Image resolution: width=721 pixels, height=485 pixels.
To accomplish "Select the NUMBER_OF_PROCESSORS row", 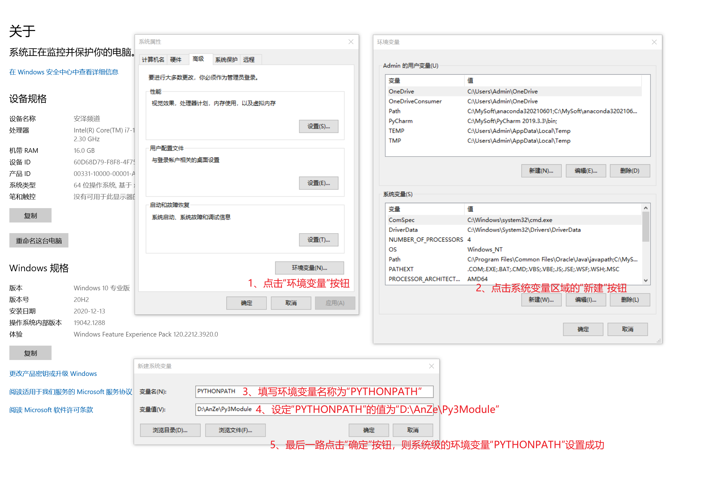I will click(x=515, y=240).
